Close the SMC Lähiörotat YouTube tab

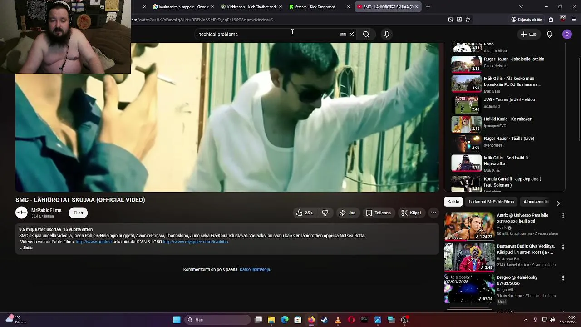pyautogui.click(x=416, y=7)
